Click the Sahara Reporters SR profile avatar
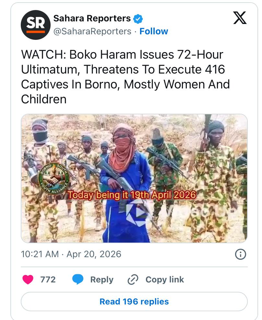 point(35,25)
